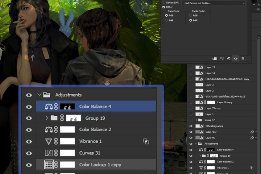Expand Group 19 chevron in the right Layers panel

pos(200,156)
